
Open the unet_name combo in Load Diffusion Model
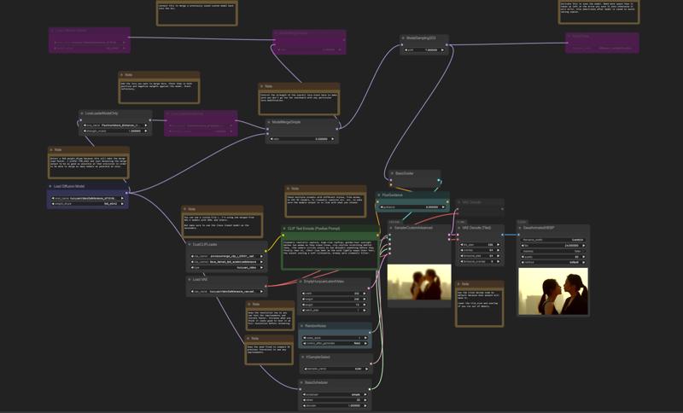coord(88,198)
